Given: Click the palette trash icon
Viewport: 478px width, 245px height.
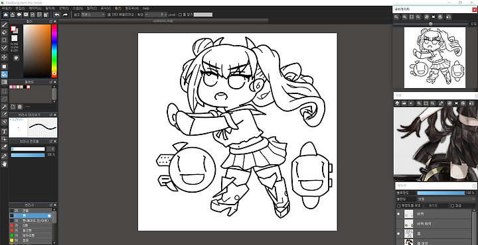Looking at the screenshot, I should pos(19,107).
